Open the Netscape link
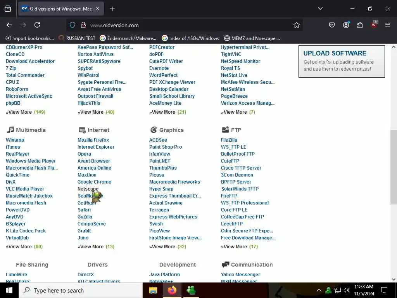Viewport: 397px width, 298px height. pos(88,189)
